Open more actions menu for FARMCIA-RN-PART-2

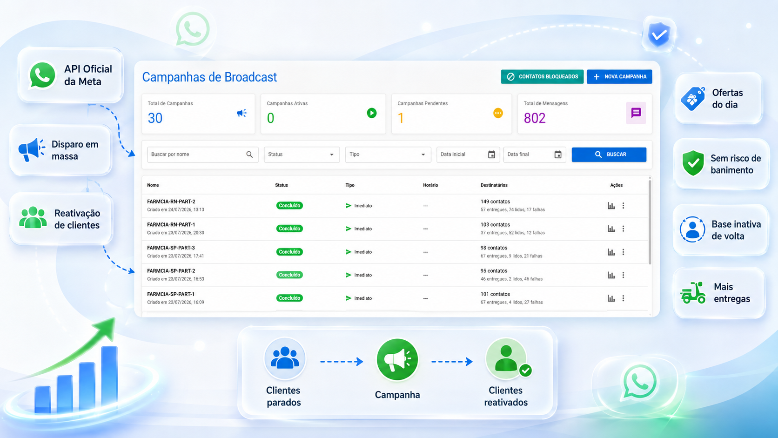pyautogui.click(x=624, y=206)
